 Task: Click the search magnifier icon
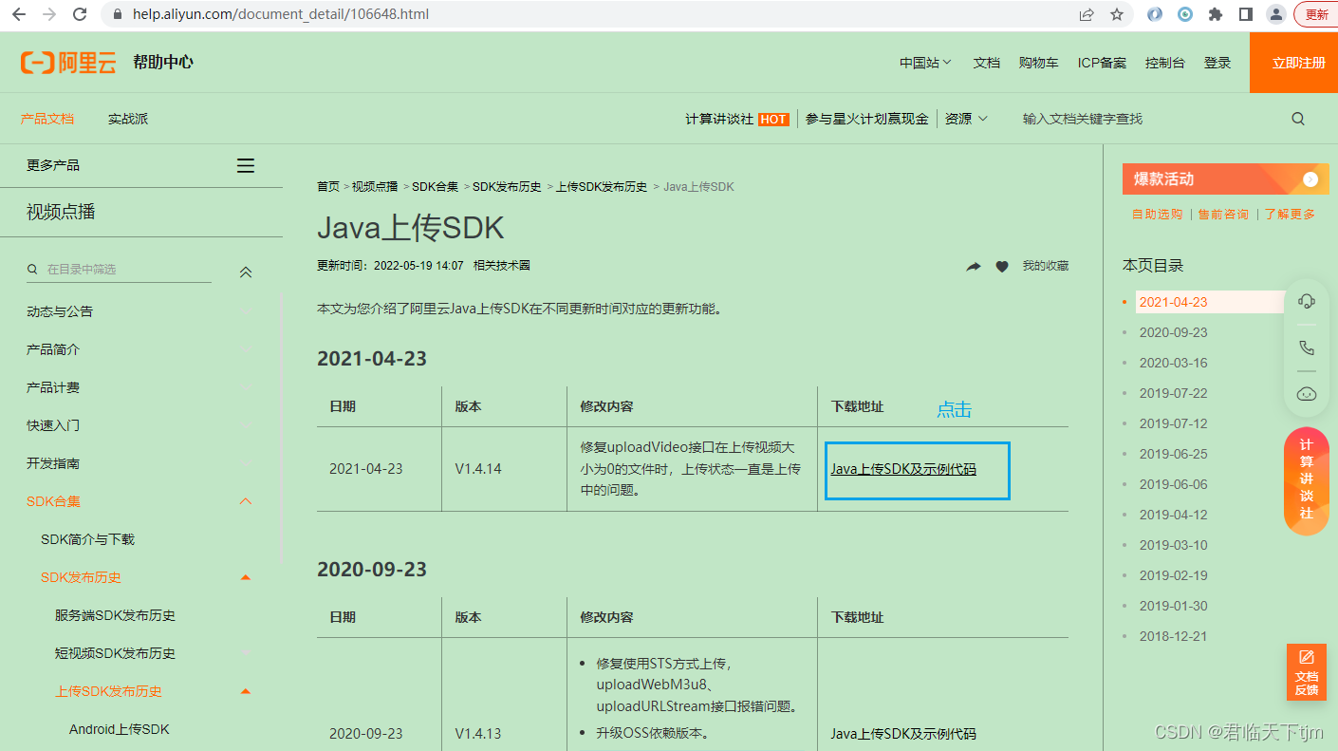click(1297, 118)
